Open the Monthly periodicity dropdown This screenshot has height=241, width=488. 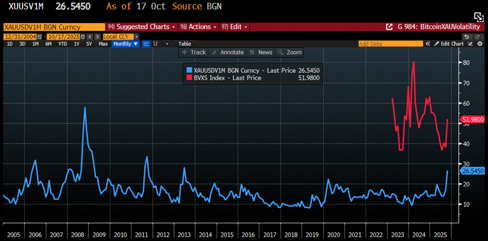pyautogui.click(x=126, y=44)
